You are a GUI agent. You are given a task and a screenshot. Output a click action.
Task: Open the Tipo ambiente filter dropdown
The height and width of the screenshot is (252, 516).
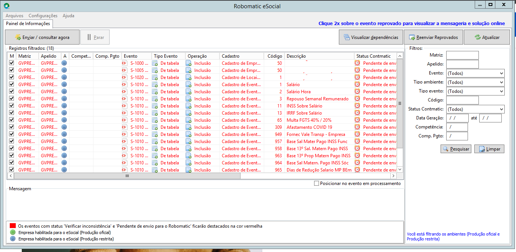(475, 82)
